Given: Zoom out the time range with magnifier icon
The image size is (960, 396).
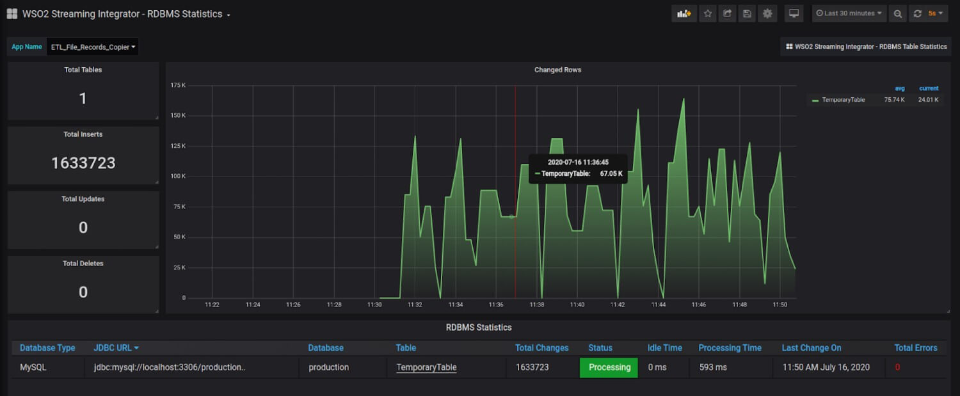Looking at the screenshot, I should (x=897, y=13).
